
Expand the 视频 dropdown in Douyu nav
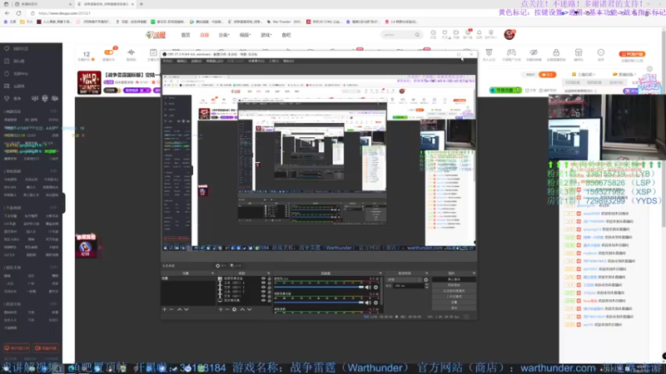pos(245,35)
